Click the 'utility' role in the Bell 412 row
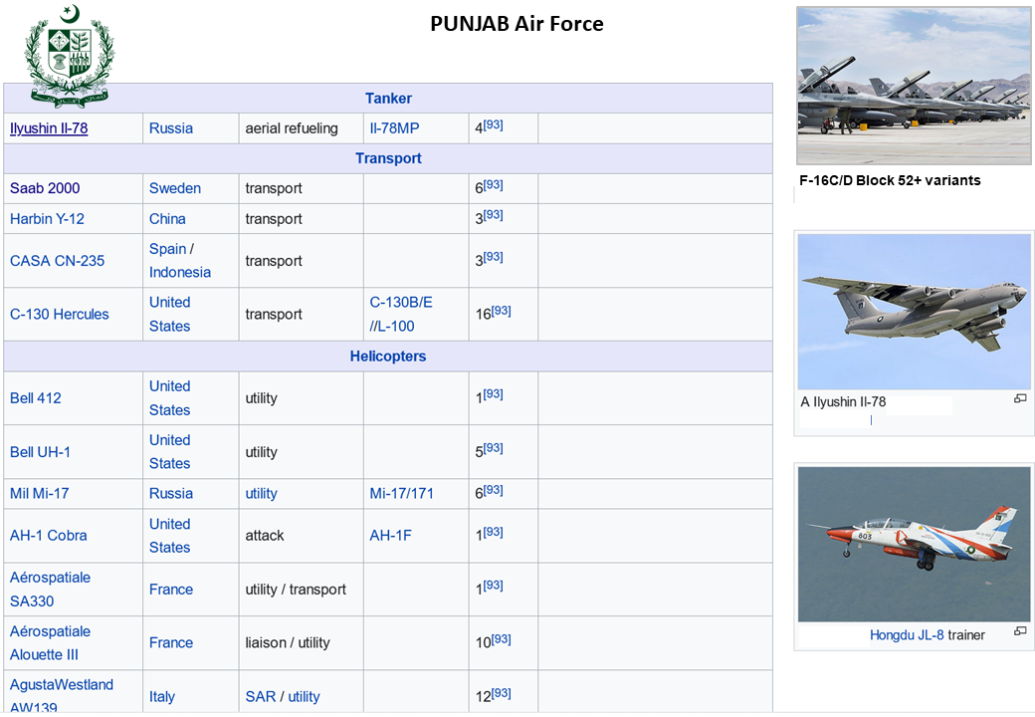 pos(262,398)
